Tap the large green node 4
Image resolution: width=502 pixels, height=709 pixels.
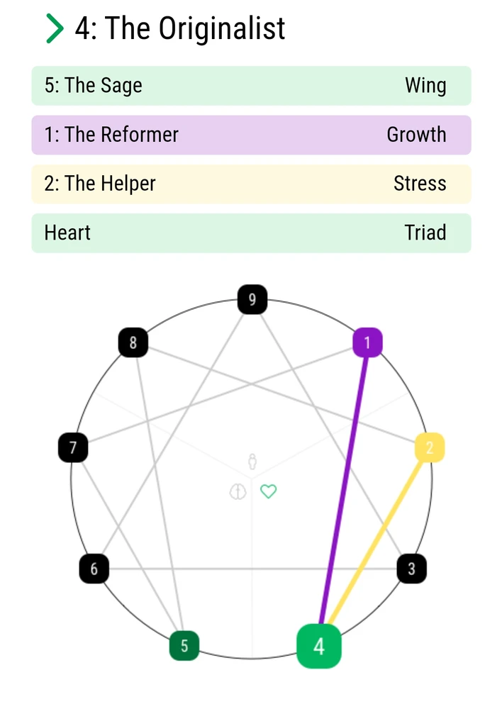[x=319, y=646]
